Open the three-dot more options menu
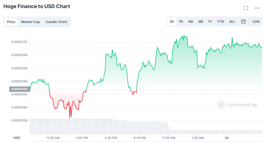 (x=257, y=8)
